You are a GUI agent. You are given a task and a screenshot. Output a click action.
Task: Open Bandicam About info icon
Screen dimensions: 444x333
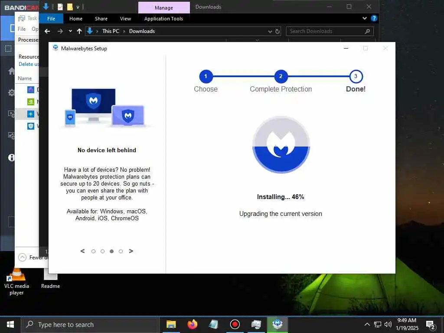[x=11, y=157]
